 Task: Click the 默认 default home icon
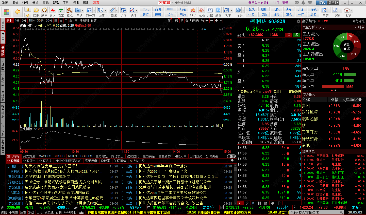point(347,10)
